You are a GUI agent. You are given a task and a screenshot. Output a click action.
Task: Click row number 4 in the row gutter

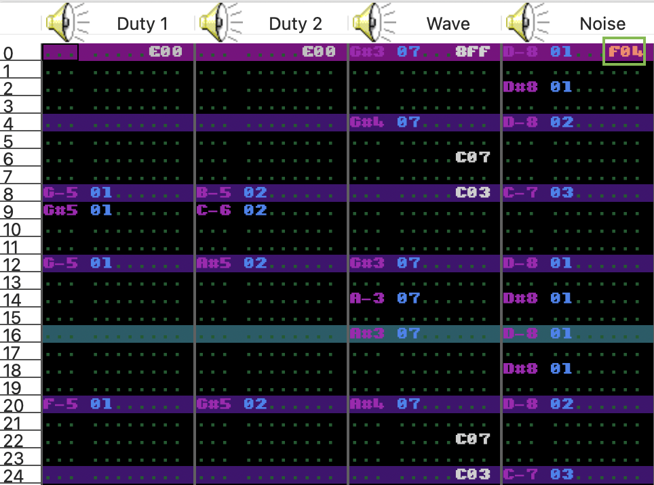pyautogui.click(x=8, y=124)
